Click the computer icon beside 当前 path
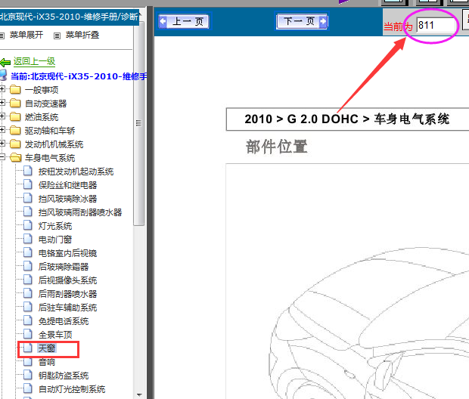469x399 pixels. (4, 75)
